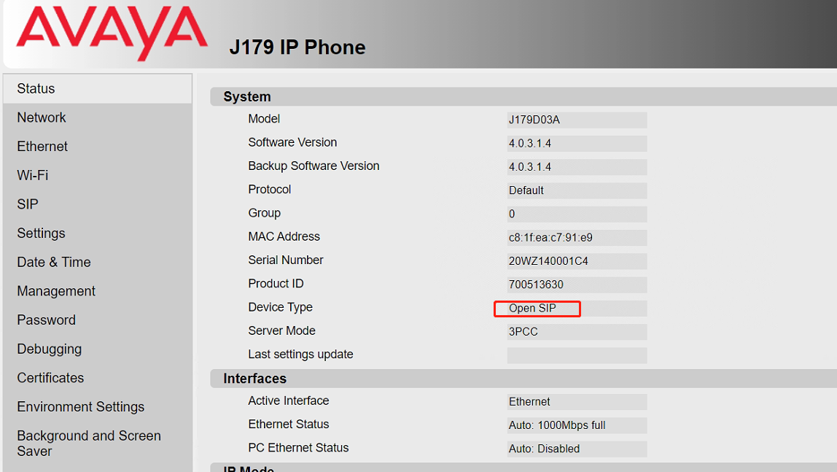Image resolution: width=837 pixels, height=472 pixels.
Task: Click the Software Version label
Action: pyautogui.click(x=292, y=142)
